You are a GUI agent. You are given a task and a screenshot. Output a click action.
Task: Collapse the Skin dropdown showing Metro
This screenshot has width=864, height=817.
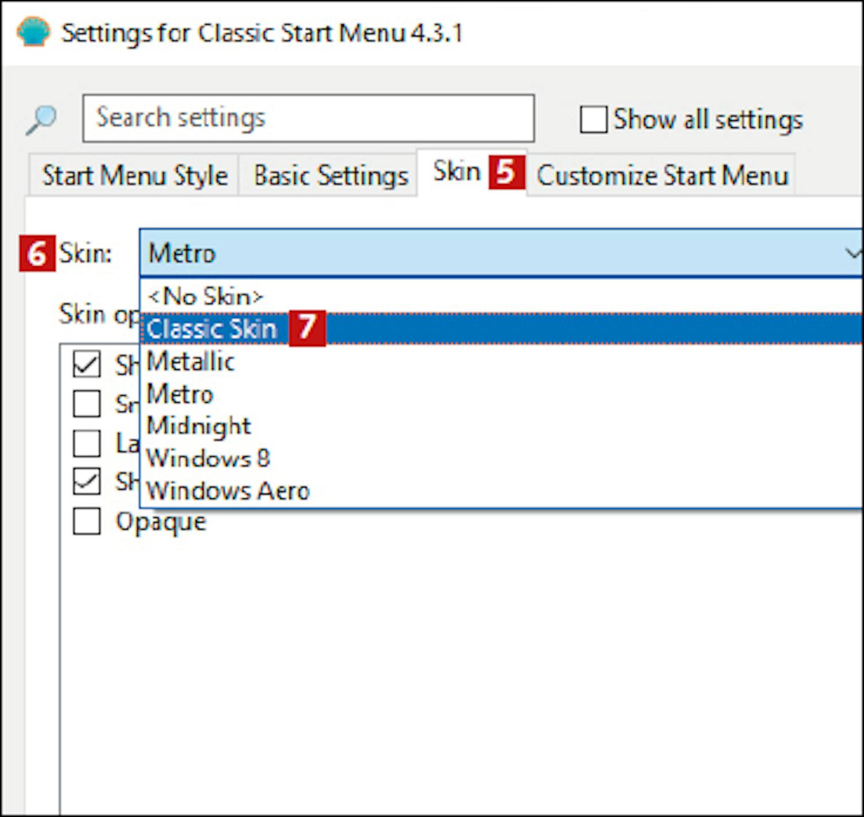pos(851,253)
